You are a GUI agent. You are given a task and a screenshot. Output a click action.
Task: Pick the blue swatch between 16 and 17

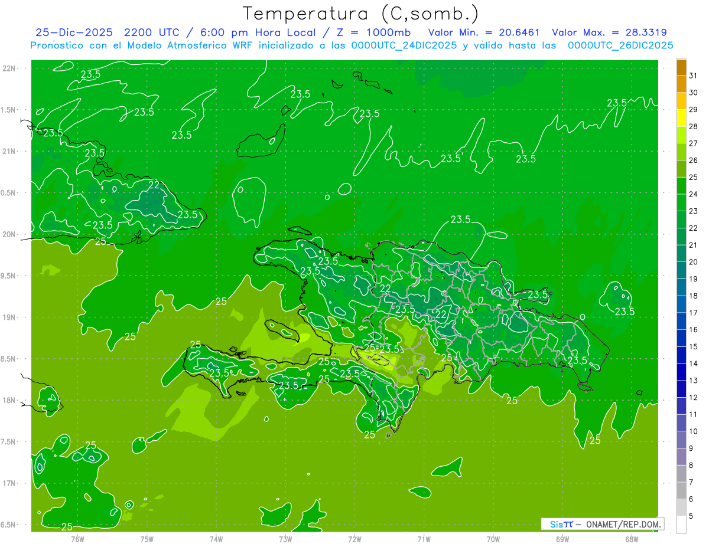point(682,322)
